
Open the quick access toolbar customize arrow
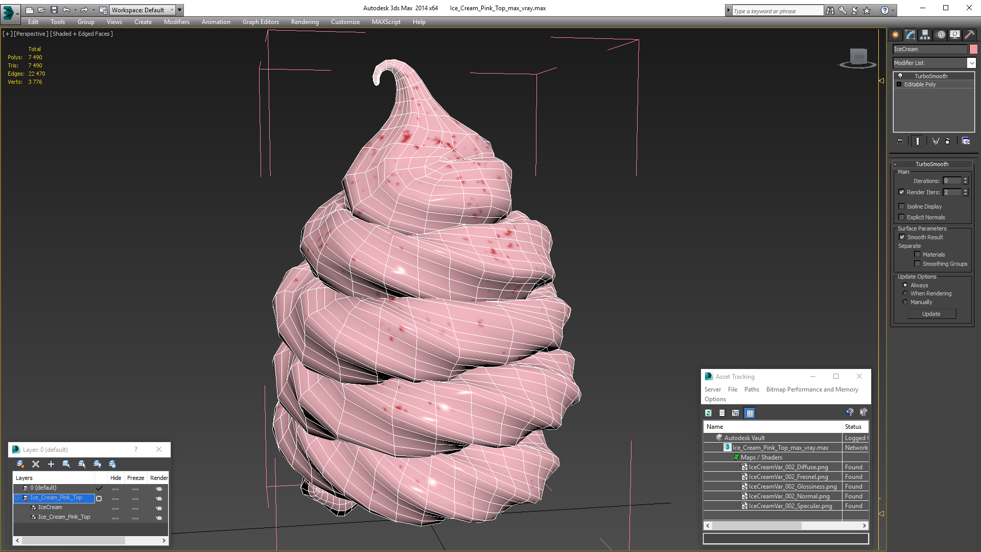[x=180, y=10]
